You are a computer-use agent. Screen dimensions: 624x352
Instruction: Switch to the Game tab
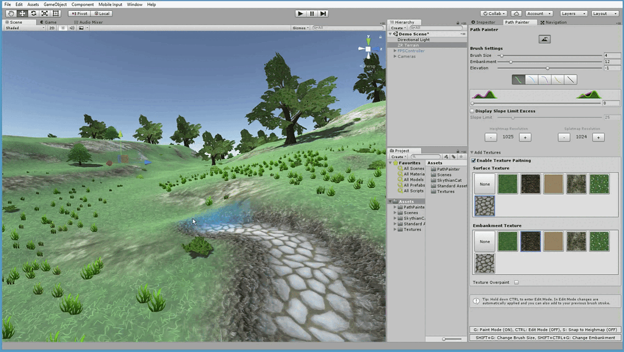click(x=49, y=22)
